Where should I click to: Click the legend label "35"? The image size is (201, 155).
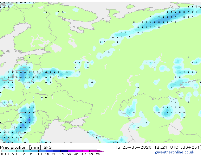[76, 154]
